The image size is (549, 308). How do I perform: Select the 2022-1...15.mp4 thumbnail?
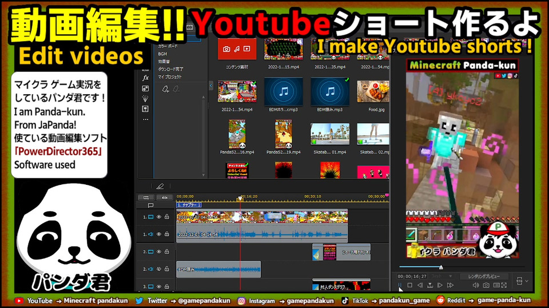pyautogui.click(x=284, y=49)
